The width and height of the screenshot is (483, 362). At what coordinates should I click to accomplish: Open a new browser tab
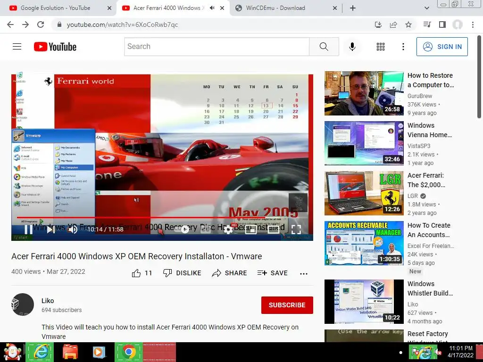pos(353,8)
